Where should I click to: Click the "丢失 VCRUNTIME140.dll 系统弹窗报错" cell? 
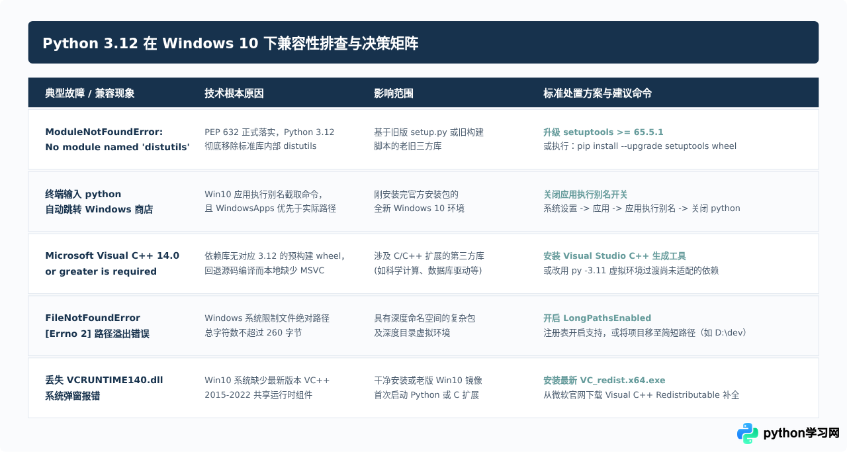pos(104,388)
